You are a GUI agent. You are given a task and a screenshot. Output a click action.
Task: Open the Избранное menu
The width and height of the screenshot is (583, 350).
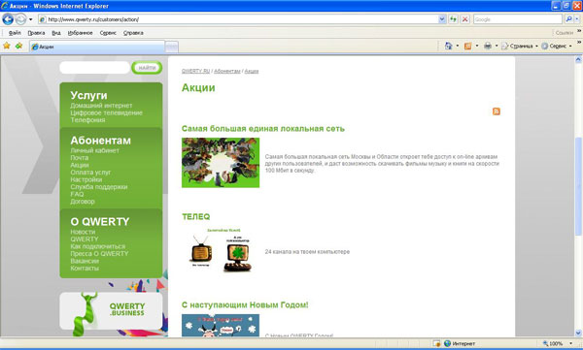(x=80, y=33)
